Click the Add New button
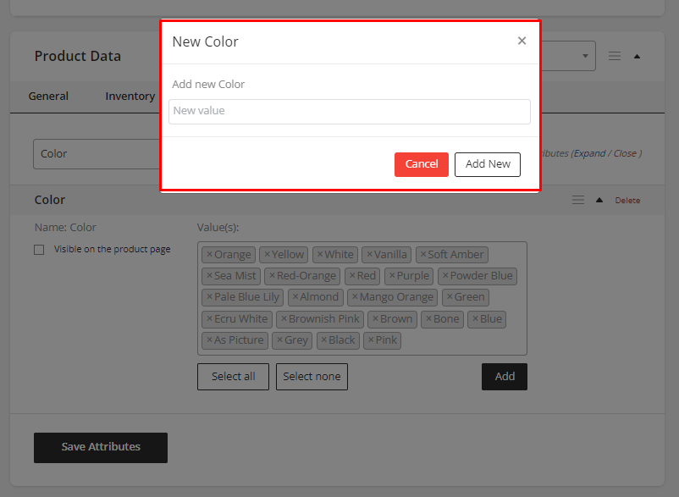This screenshot has height=497, width=679. point(488,164)
